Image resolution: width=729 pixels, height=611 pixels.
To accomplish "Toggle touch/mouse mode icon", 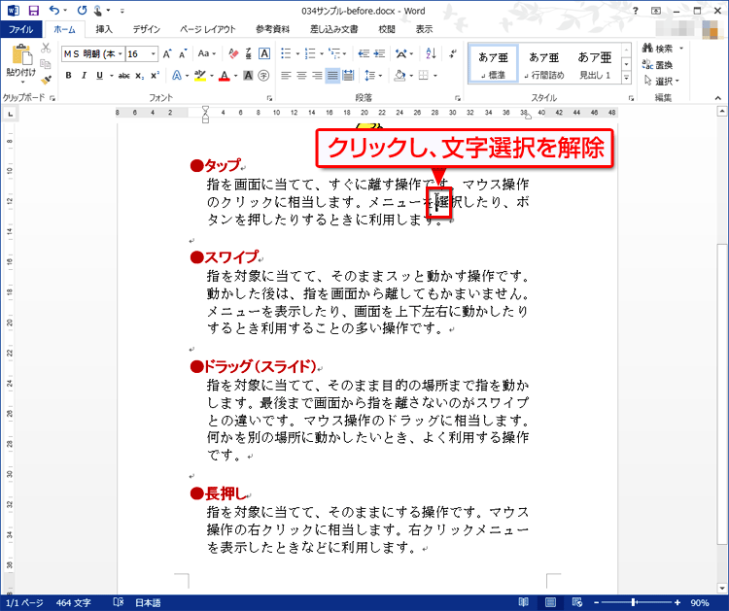I will (97, 11).
